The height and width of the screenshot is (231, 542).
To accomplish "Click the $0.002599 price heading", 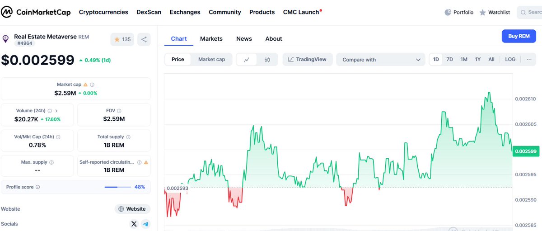I will click(x=37, y=60).
